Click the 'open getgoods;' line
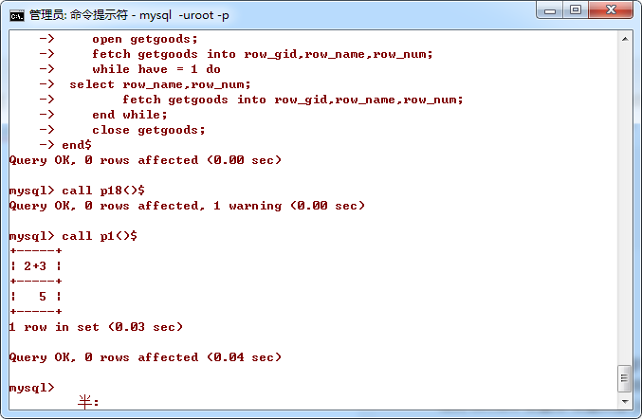 click(145, 39)
